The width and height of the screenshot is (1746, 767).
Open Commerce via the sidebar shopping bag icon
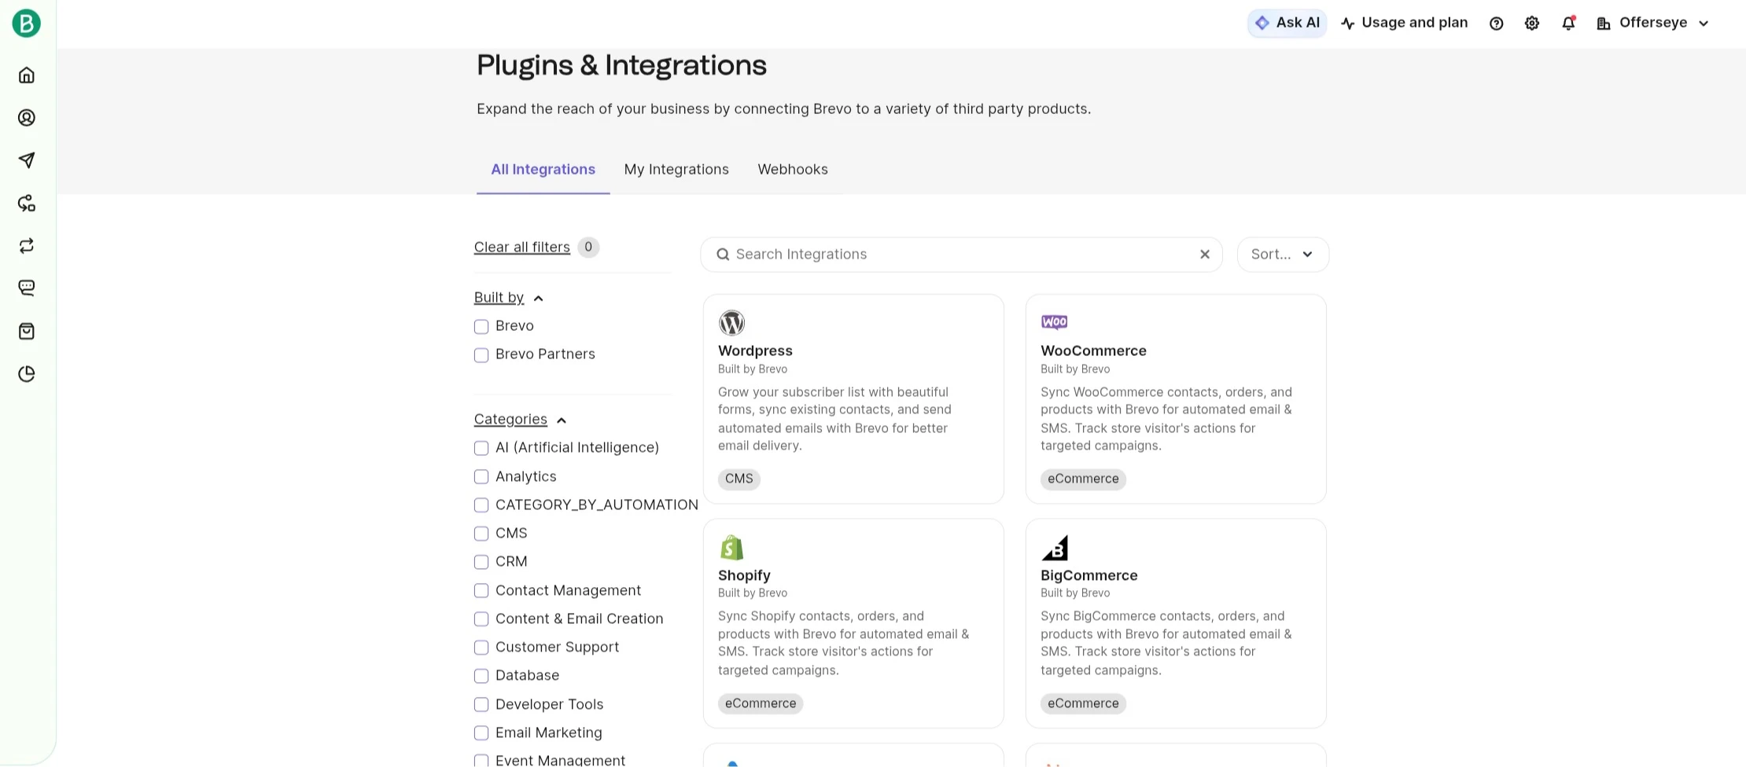pos(27,331)
